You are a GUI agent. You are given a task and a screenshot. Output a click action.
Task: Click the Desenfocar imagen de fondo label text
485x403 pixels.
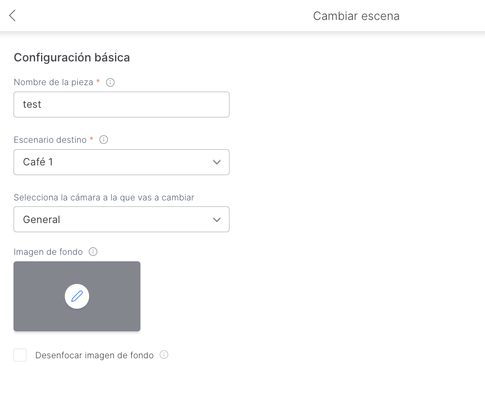pyautogui.click(x=95, y=355)
